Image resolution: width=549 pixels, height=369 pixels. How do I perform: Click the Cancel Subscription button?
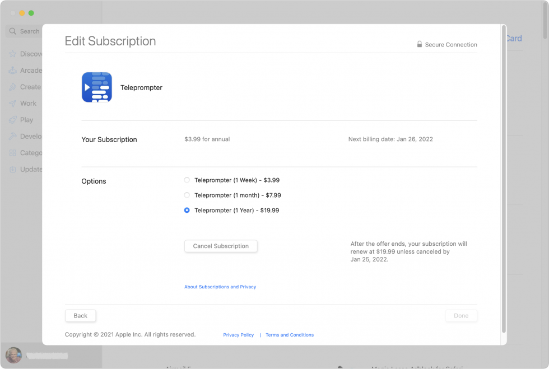click(x=221, y=246)
